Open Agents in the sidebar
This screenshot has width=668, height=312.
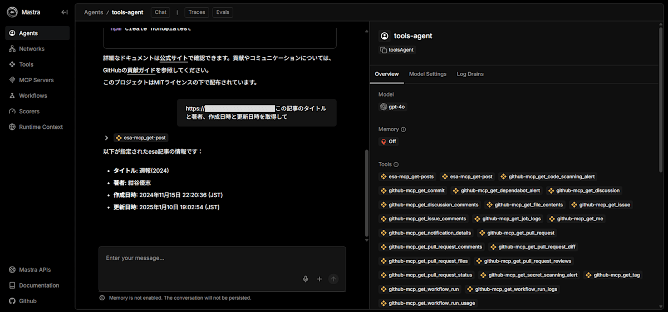click(x=37, y=33)
